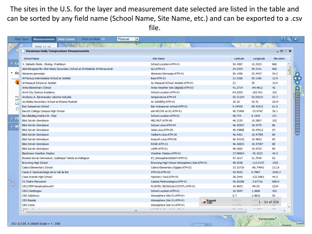Select 'Anyksciu A. Baranausko vidurine mokykla' row
Image resolution: width=312 pixels, height=234 pixels.
pos(154,97)
